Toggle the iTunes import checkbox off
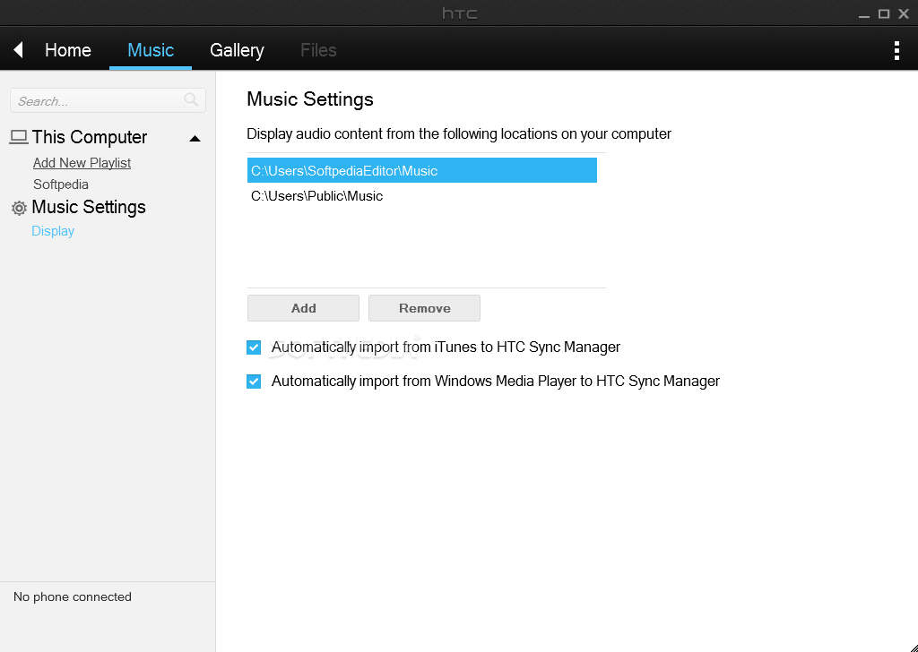This screenshot has width=918, height=652. click(x=254, y=347)
